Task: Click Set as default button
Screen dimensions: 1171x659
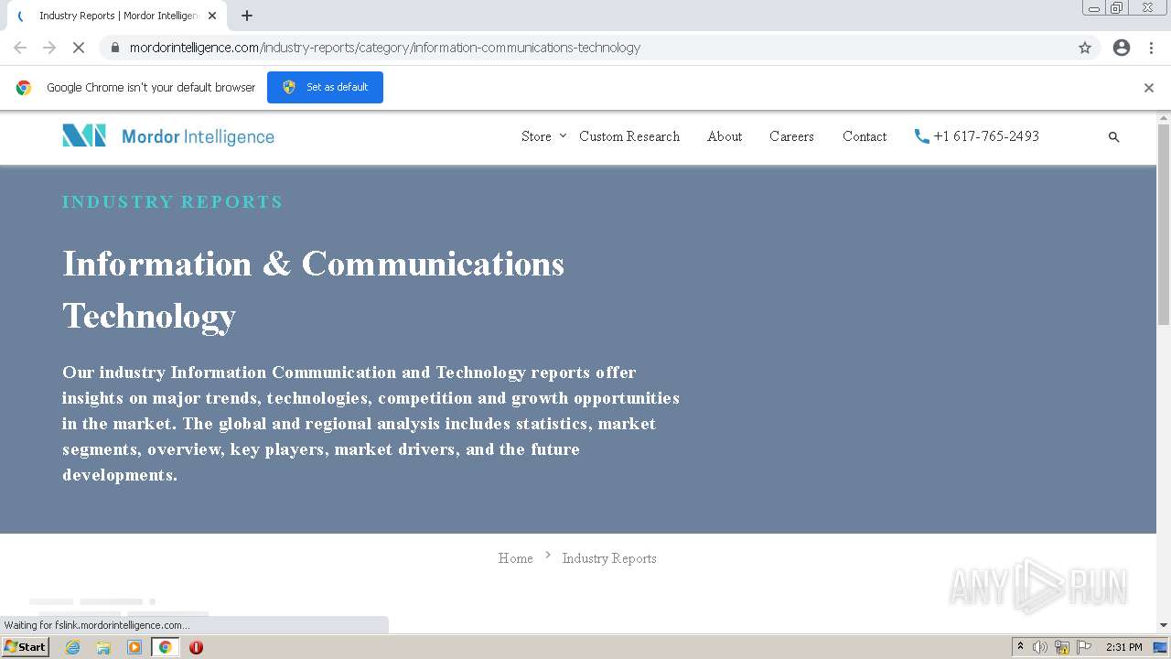Action: coord(325,87)
